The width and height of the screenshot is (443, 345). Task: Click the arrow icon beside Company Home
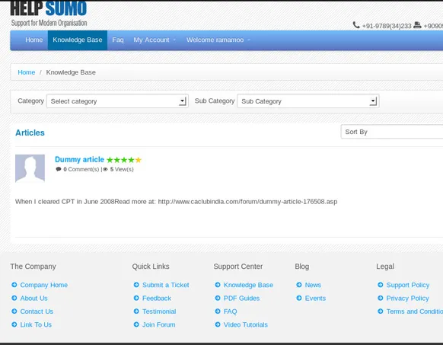[x=14, y=285]
